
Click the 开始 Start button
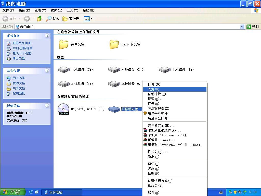pyautogui.click(x=13, y=192)
